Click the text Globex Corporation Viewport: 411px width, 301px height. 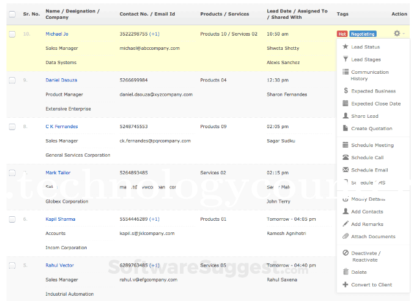tap(67, 201)
